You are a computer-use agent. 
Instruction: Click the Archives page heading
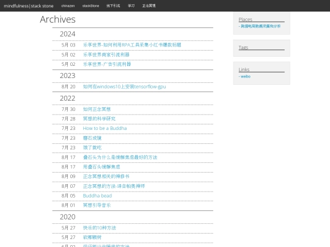(57, 20)
